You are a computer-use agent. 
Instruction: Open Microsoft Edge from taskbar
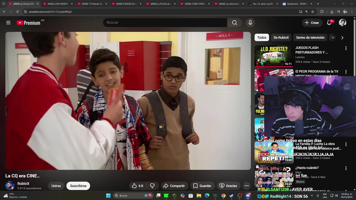point(207,196)
